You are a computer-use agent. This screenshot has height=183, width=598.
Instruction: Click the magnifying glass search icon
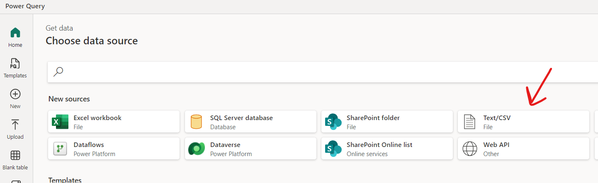[59, 72]
